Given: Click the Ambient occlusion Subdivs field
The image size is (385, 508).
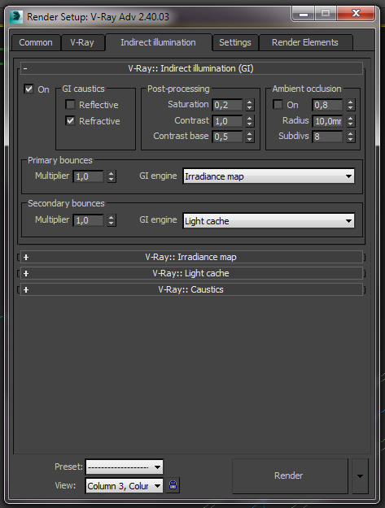Looking at the screenshot, I should coord(327,137).
